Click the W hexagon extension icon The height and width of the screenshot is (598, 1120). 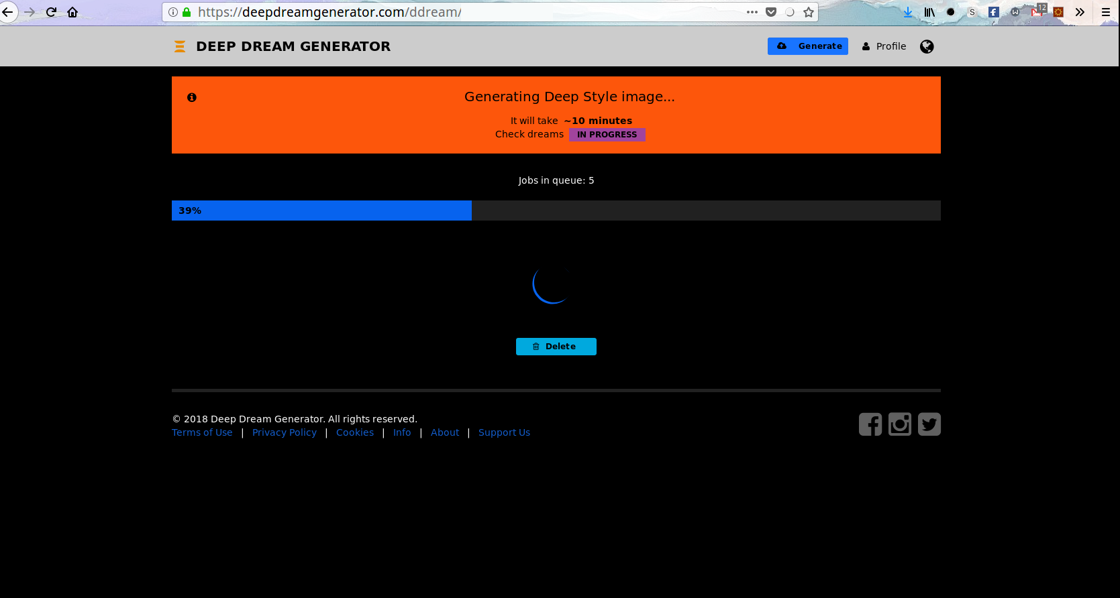click(x=1015, y=12)
